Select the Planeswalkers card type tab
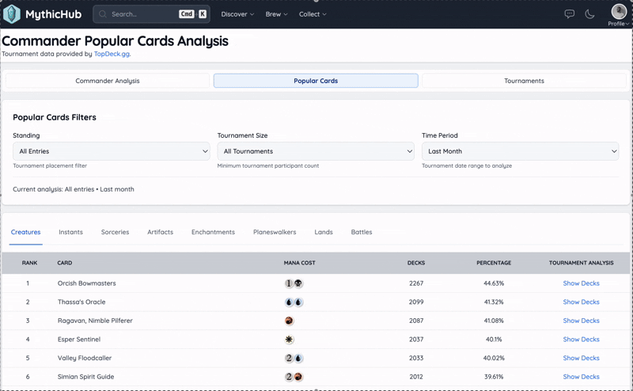 pos(275,232)
